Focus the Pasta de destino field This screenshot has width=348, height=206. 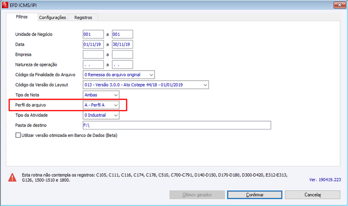[x=177, y=125]
